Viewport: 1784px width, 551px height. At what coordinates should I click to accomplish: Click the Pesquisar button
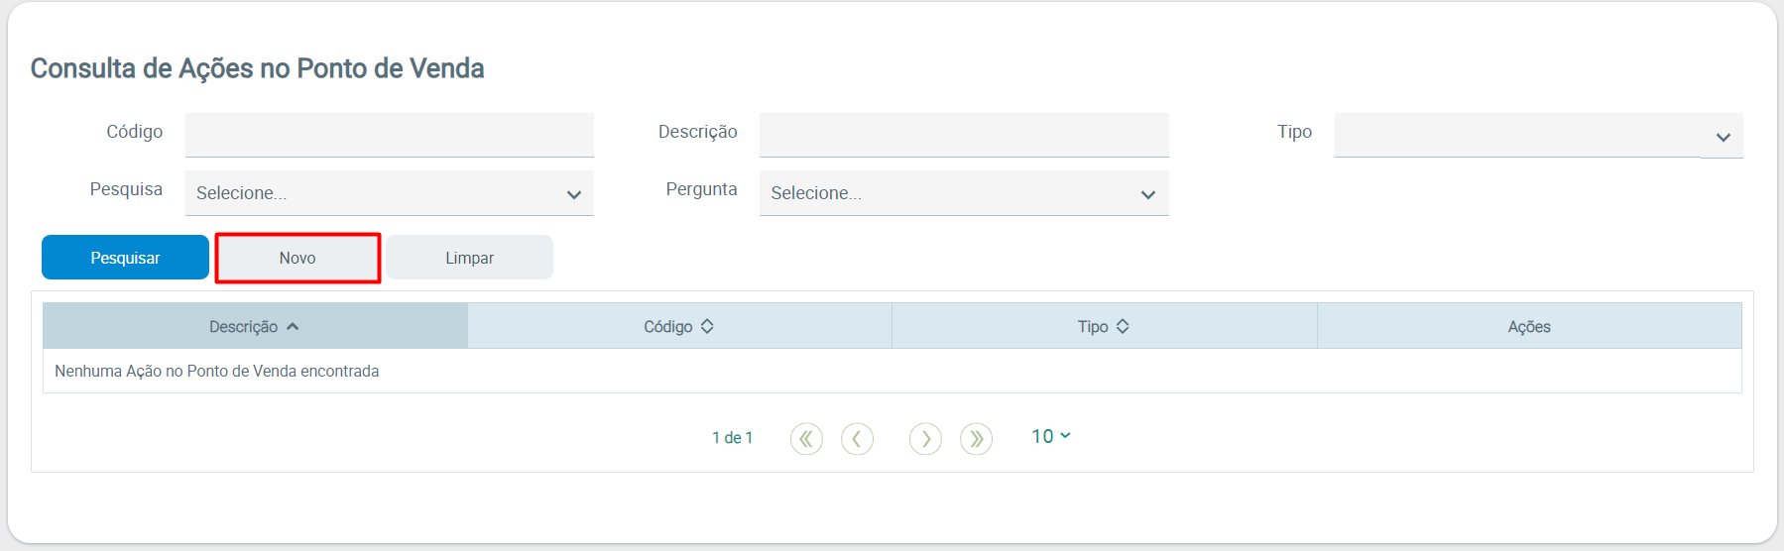[x=125, y=258]
